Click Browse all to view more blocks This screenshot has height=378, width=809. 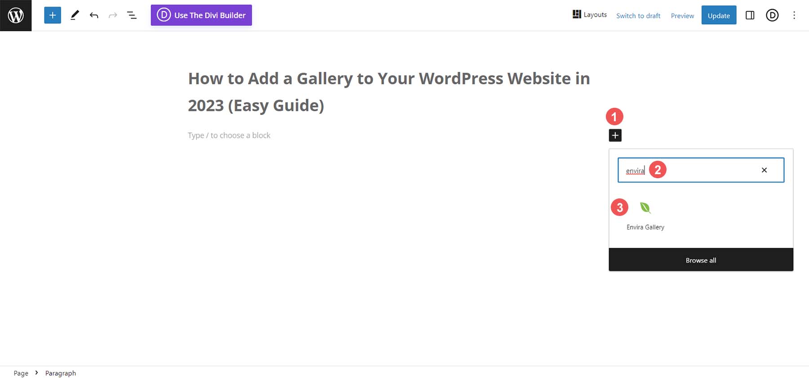[701, 259]
